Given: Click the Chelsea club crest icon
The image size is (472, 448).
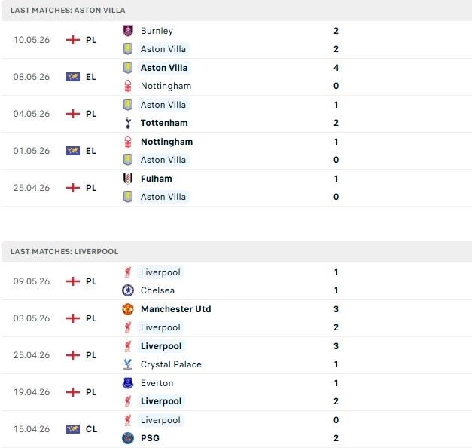Looking at the screenshot, I should (x=128, y=290).
